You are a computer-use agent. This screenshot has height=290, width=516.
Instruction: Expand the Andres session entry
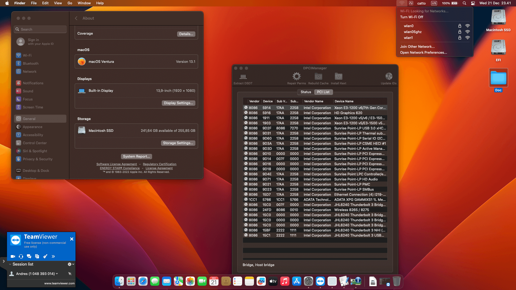[x=57, y=274]
